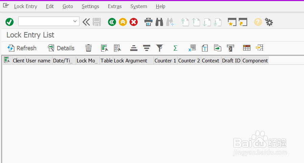Select the Lock Argument column header

coord(133,61)
